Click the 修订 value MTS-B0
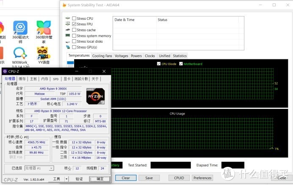The height and width of the screenshot is (185, 293). [x=100, y=121]
